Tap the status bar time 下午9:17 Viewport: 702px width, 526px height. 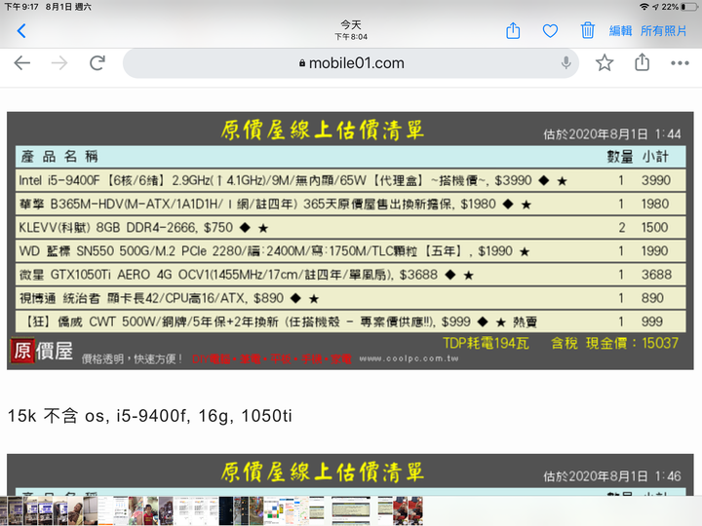click(21, 7)
